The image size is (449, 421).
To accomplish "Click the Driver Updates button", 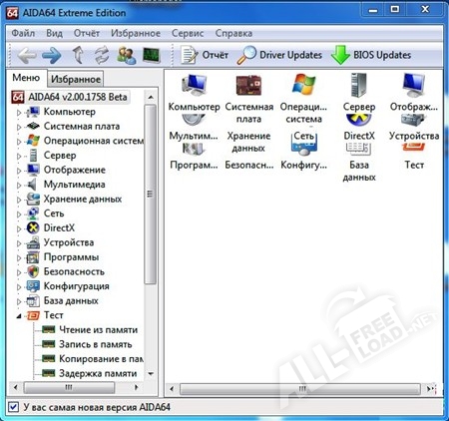I will coord(279,55).
